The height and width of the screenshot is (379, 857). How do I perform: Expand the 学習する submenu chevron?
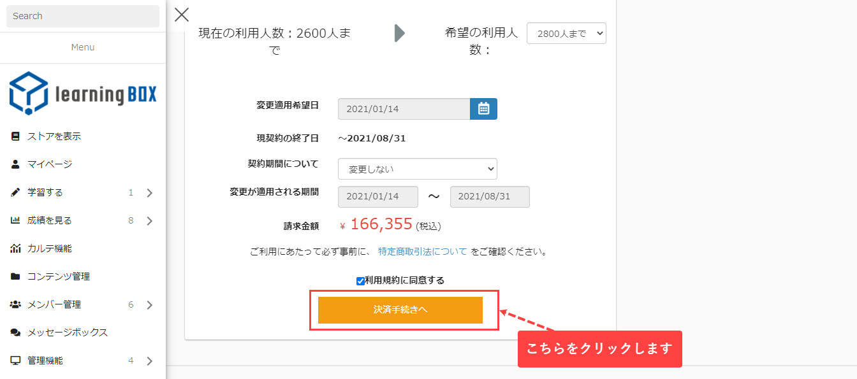coord(150,193)
